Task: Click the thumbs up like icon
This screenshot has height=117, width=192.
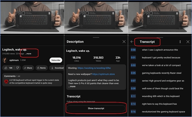Action: point(6,68)
